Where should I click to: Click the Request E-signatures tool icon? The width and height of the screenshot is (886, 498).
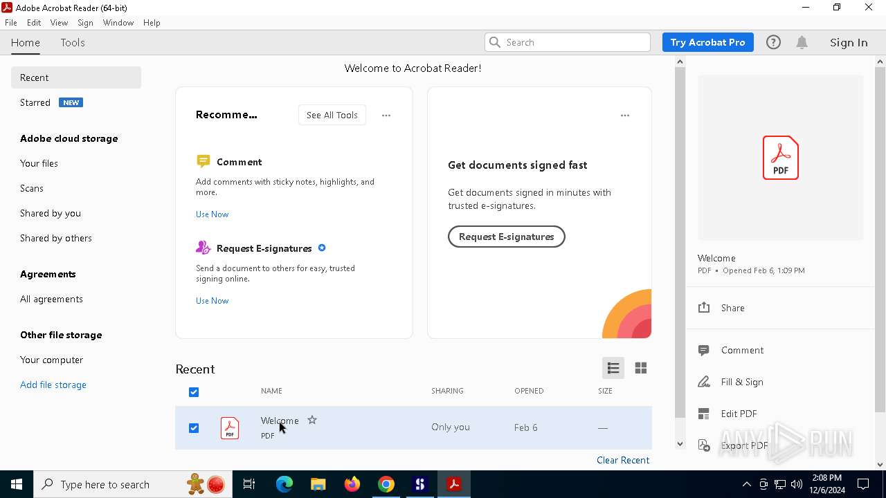pyautogui.click(x=204, y=248)
